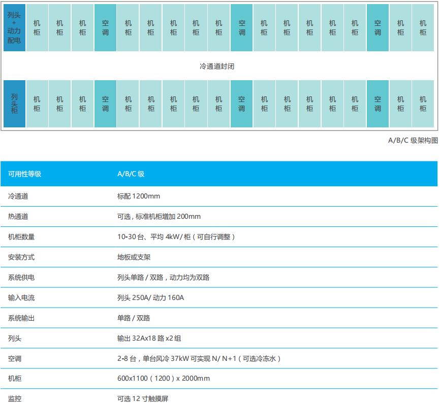This screenshot has width=440, height=403.
Task: Click the A/B/C 级 header value
Action: [131, 174]
